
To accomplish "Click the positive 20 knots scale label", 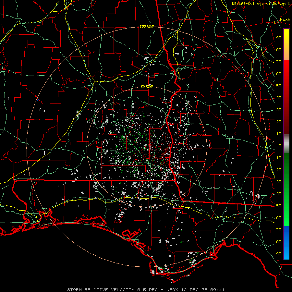I will 279,122.
